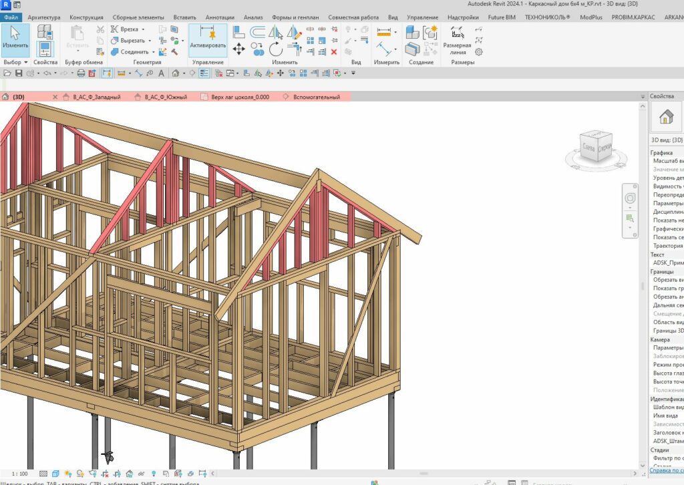Open the view scale 1:100 selector
Image resolution: width=684 pixels, height=485 pixels.
[20, 474]
